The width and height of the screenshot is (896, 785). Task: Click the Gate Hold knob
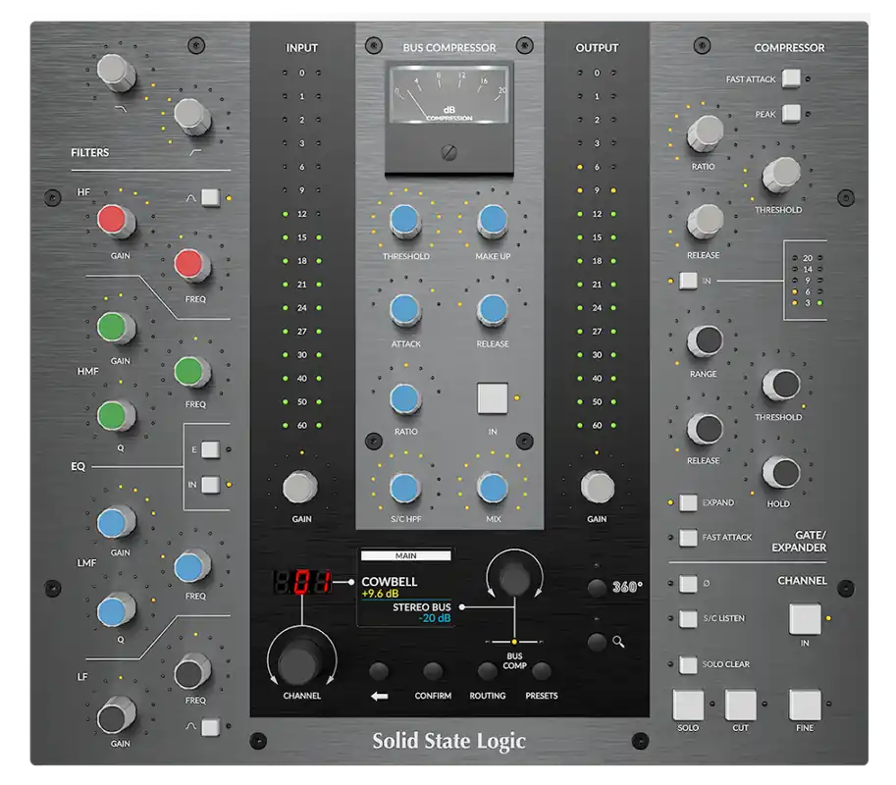tap(781, 473)
